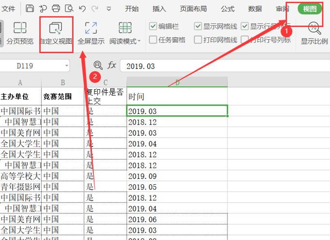Expand the 阅读模式 dropdown arrow

click(139, 41)
